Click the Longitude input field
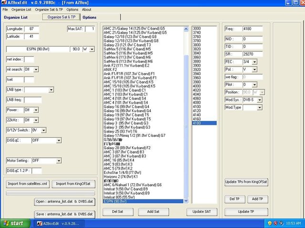Image resolution: width=305 pixels, height=228 pixels. [x=31, y=29]
